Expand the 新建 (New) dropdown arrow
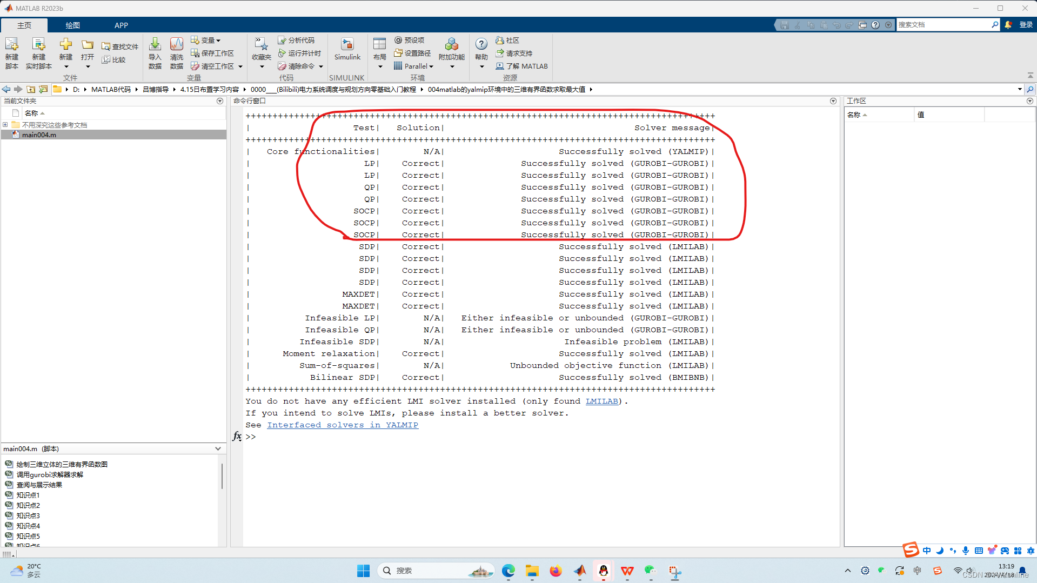 click(x=65, y=66)
